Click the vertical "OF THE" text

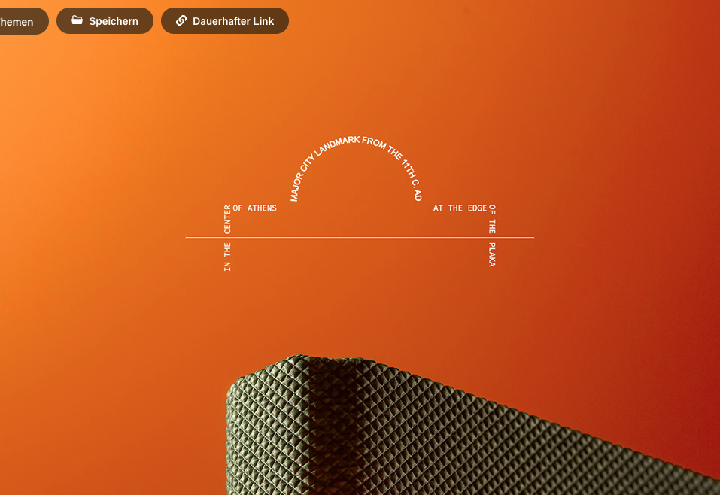click(492, 219)
